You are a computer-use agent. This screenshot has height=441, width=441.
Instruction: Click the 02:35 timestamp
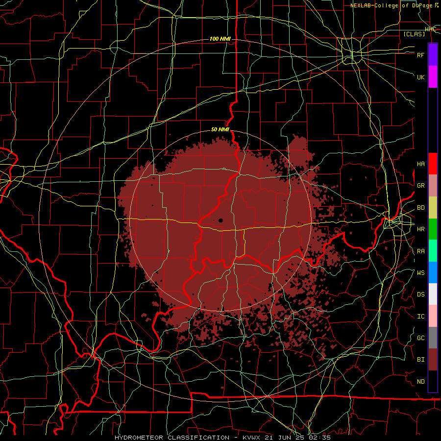321,438
